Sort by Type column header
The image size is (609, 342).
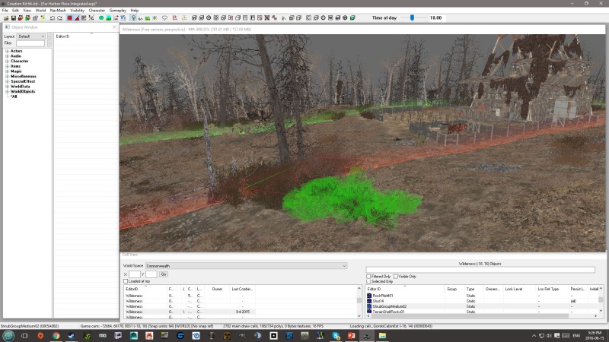click(x=473, y=289)
